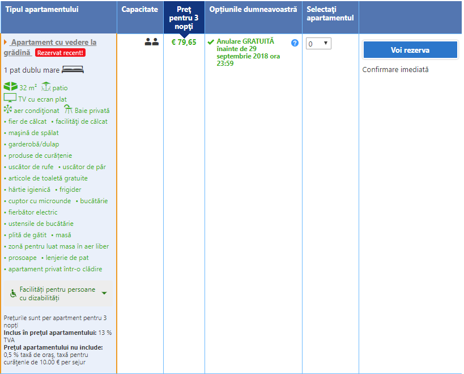Viewport: 464px width, 374px height.
Task: Click the blue question mark help icon
Action: tap(295, 43)
